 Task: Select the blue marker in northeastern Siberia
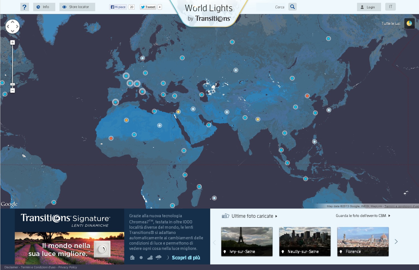(329, 39)
